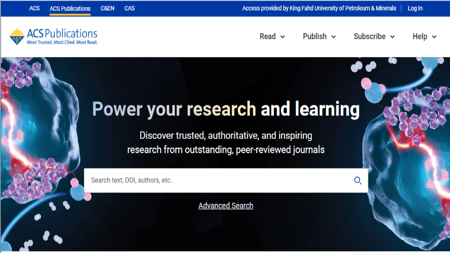Screen dimensions: 450x253
Task: Open the CAS link in top bar
Action: coord(130,8)
